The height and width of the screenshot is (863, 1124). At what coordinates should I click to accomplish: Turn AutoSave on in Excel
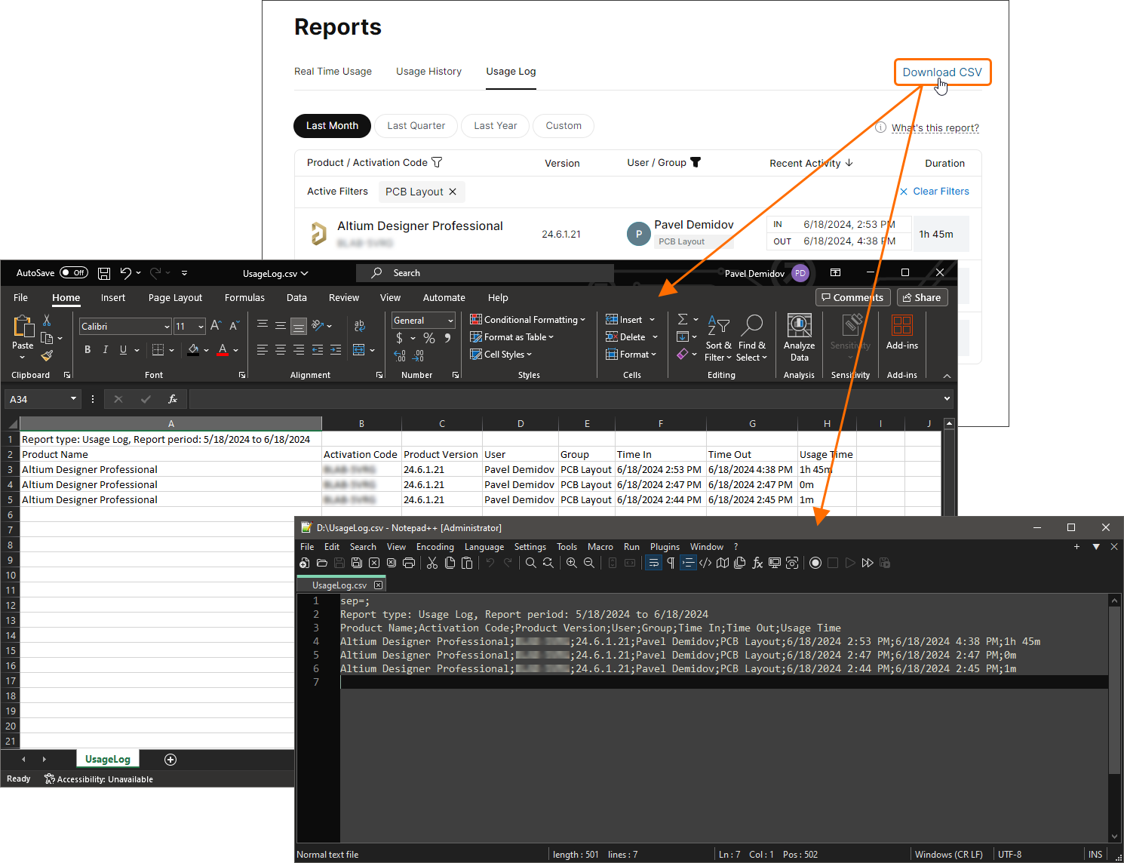coord(73,272)
